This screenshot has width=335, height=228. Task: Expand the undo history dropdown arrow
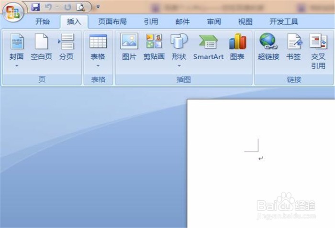click(x=57, y=7)
